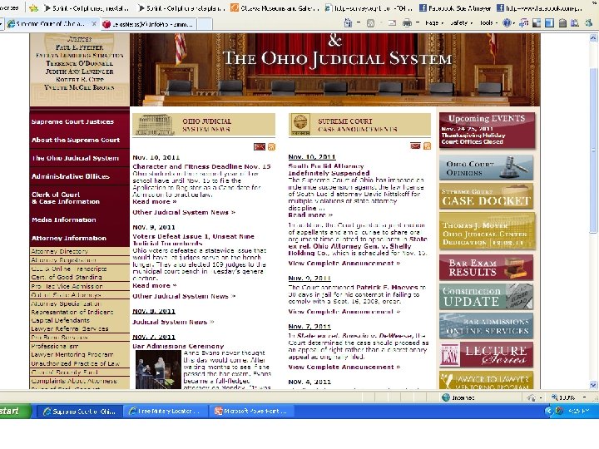
Task: Click the Print toolbar icon
Action: click(x=407, y=23)
